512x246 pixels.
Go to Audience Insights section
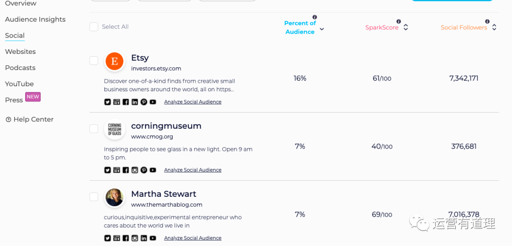tap(35, 19)
